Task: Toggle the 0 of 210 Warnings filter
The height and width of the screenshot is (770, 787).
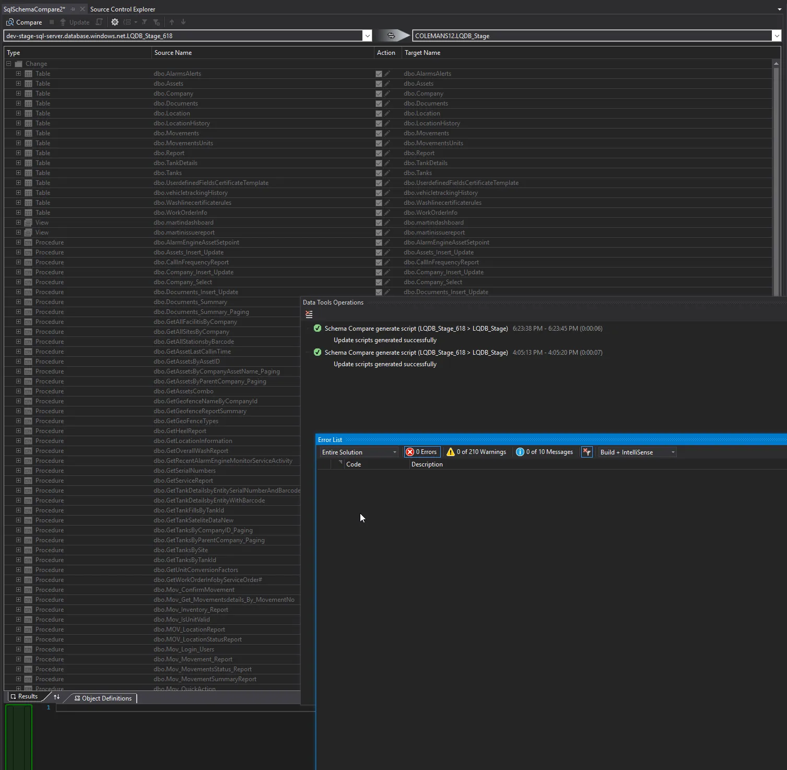Action: click(x=476, y=452)
